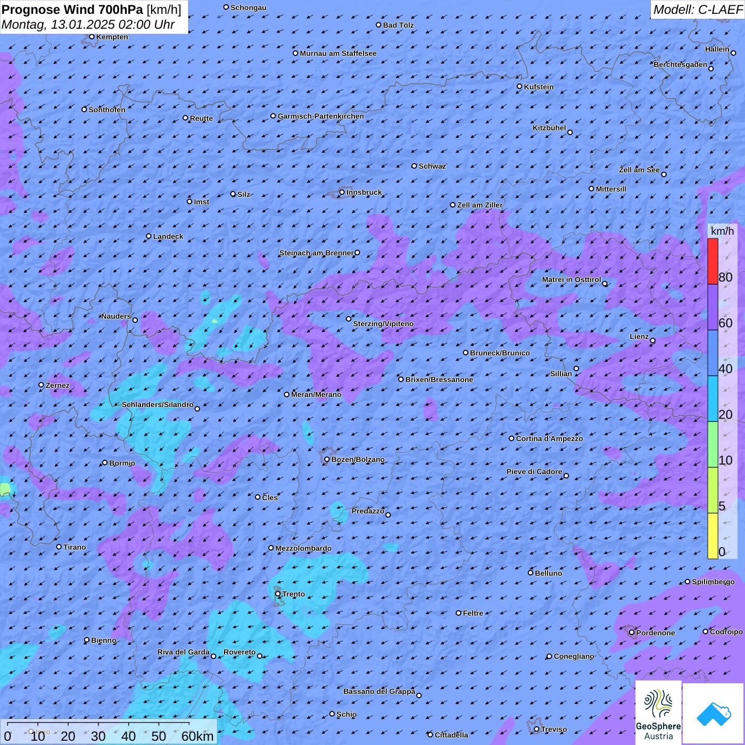
Task: Click the green 10-20 km/h legend swatch
Action: (x=713, y=445)
